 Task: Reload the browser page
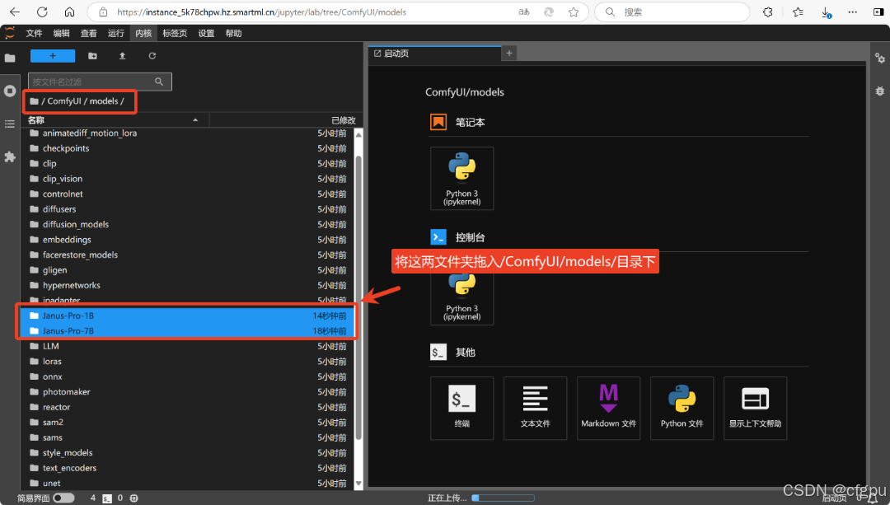point(42,12)
